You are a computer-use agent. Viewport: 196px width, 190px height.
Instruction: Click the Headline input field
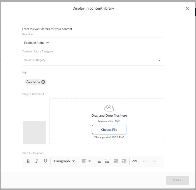tap(93, 43)
